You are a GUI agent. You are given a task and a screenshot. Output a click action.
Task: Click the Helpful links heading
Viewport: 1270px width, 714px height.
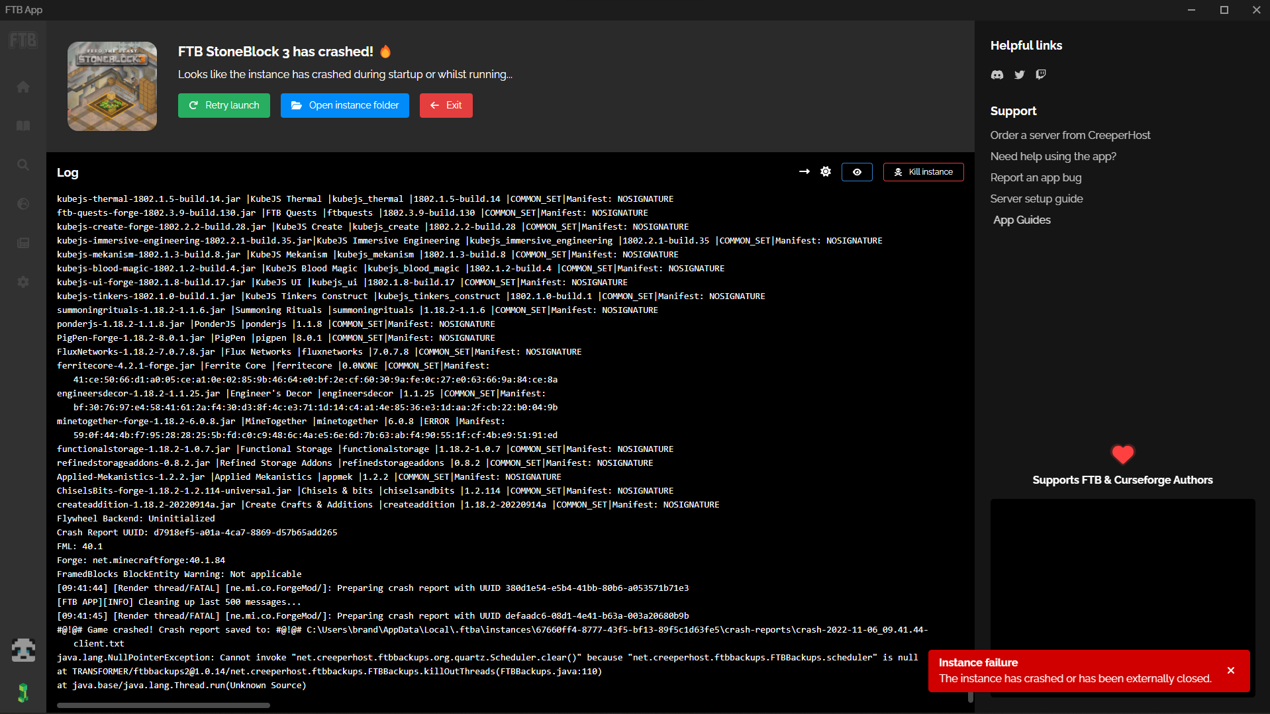pos(1026,45)
